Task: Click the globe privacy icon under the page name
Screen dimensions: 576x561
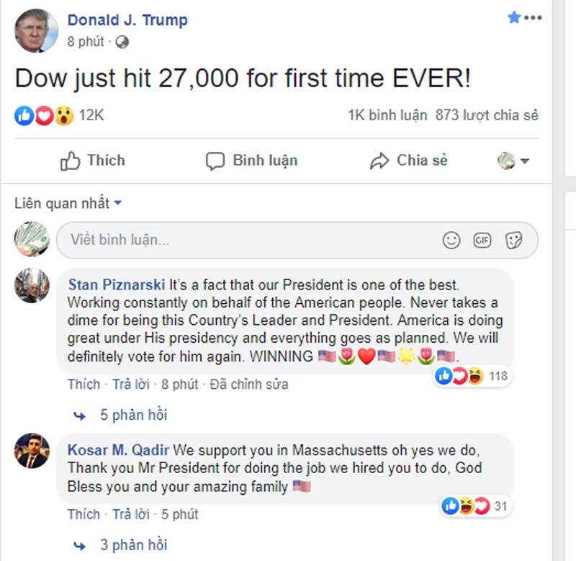Action: point(122,42)
